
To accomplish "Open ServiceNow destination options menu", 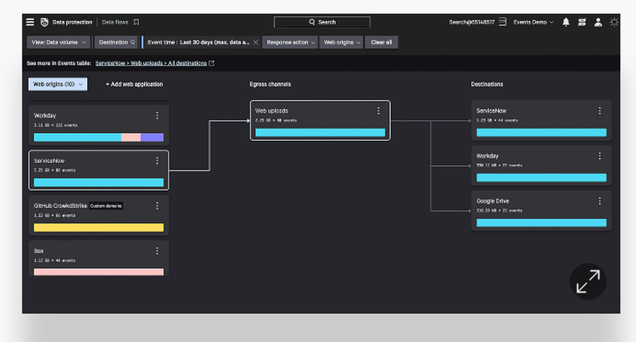I will [600, 111].
